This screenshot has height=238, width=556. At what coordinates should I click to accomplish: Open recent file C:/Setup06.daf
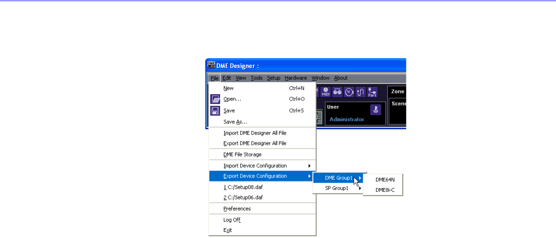tap(263, 197)
